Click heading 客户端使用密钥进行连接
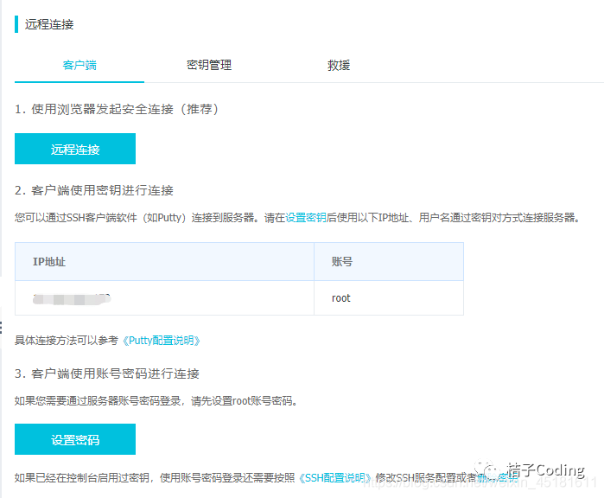Screen dimensions: 604x498 pos(94,190)
